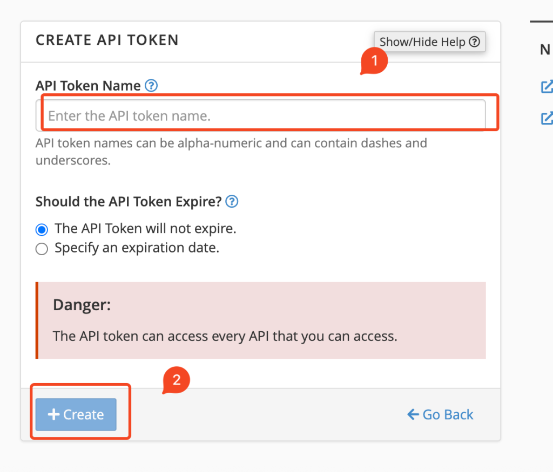The width and height of the screenshot is (553, 472).
Task: Select "The API Token will not expire" radio
Action: (x=42, y=230)
